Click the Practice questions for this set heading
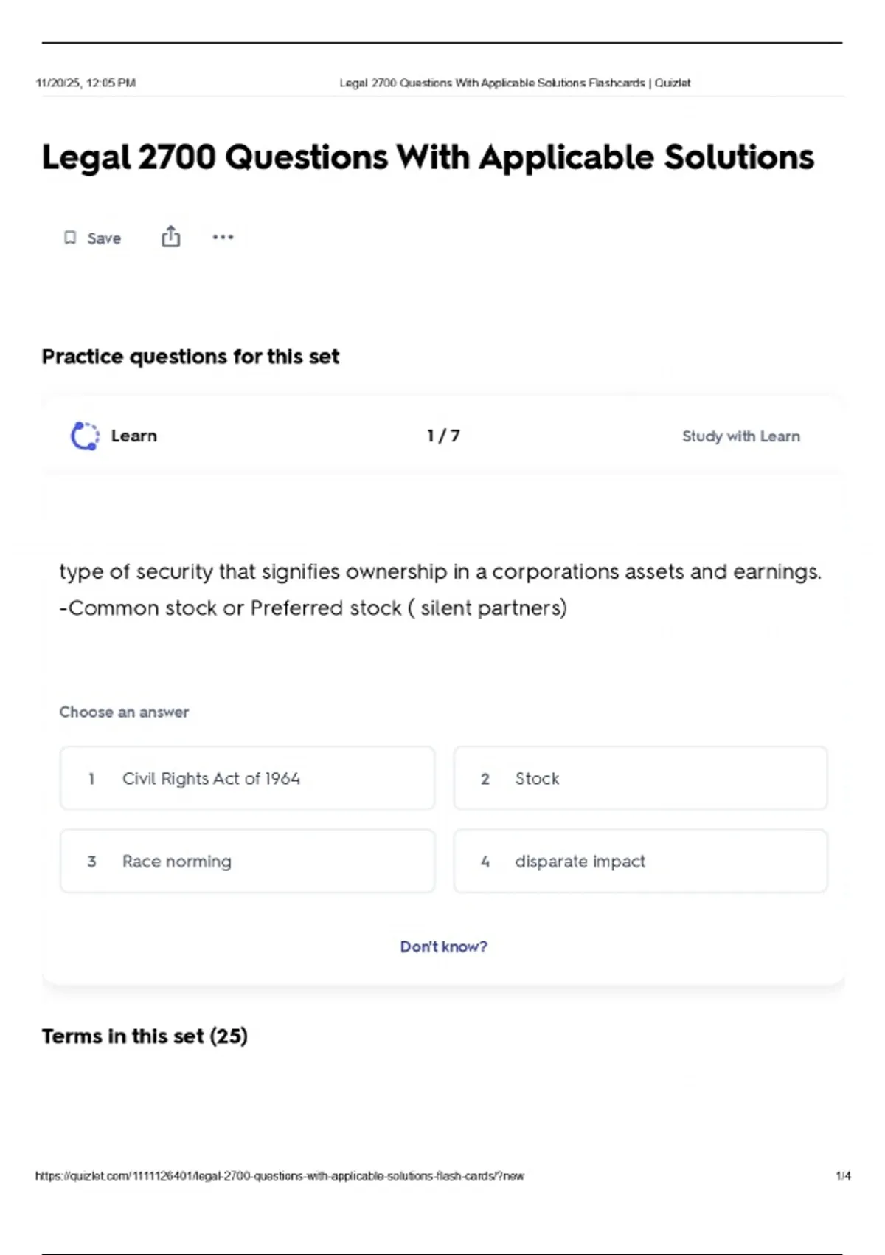The height and width of the screenshot is (1255, 885). coord(190,357)
